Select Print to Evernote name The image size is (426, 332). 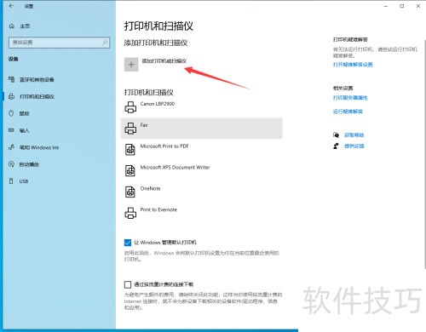pyautogui.click(x=158, y=209)
